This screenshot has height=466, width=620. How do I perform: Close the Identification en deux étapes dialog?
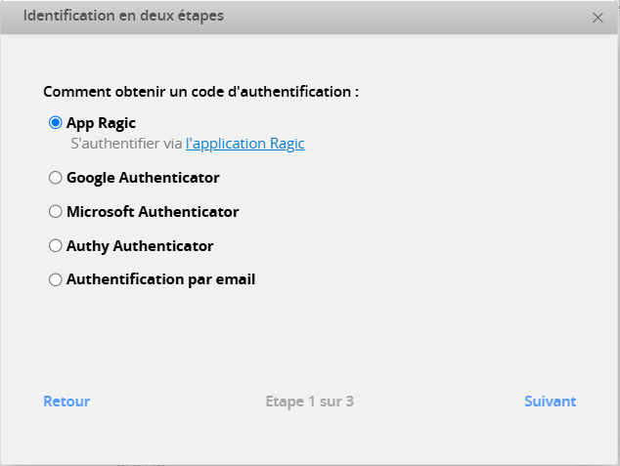598,18
